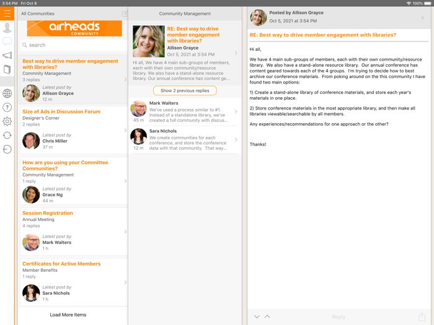Compose a new post with pencil icon
The height and width of the screenshot is (325, 434).
(x=125, y=14)
